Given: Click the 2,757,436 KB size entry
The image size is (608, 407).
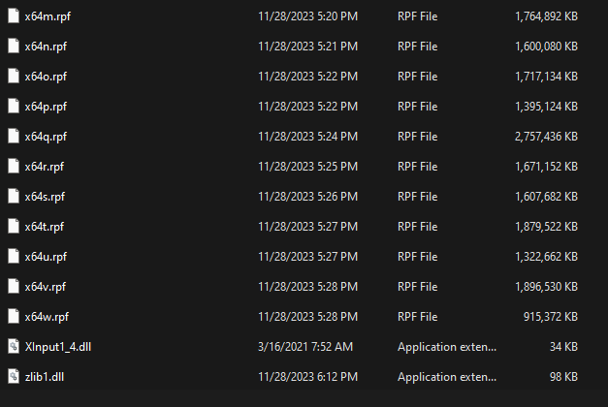Looking at the screenshot, I should click(x=546, y=137).
